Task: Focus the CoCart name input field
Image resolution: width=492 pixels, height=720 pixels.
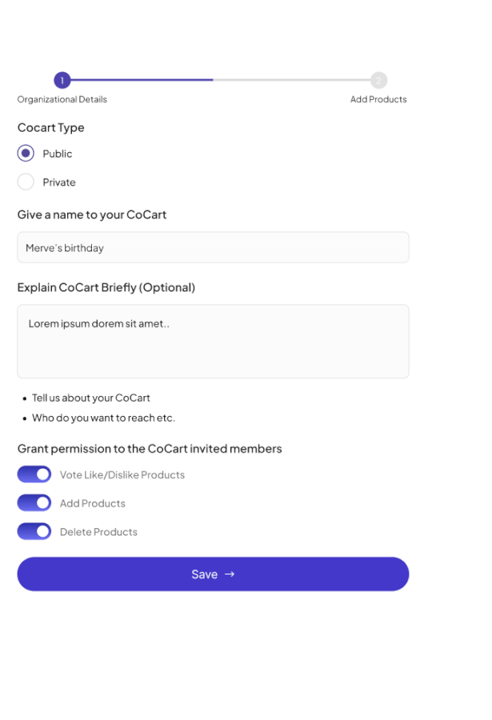Action: [213, 248]
